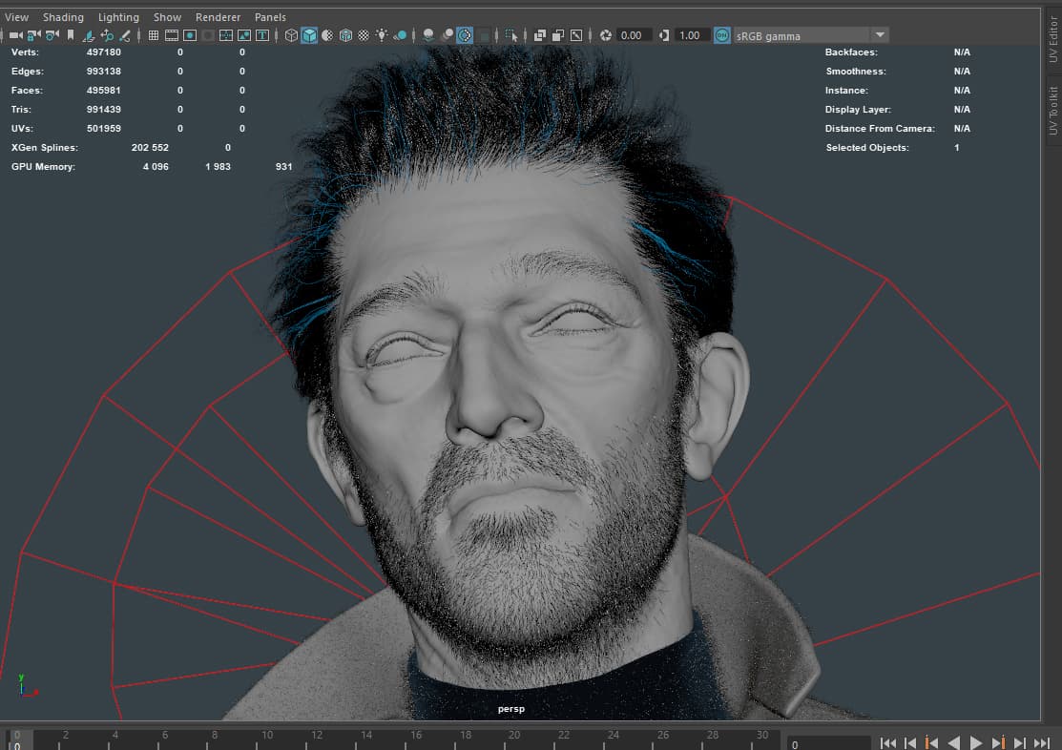Toggle the Film Gate icon
The height and width of the screenshot is (750, 1062).
click(x=172, y=35)
